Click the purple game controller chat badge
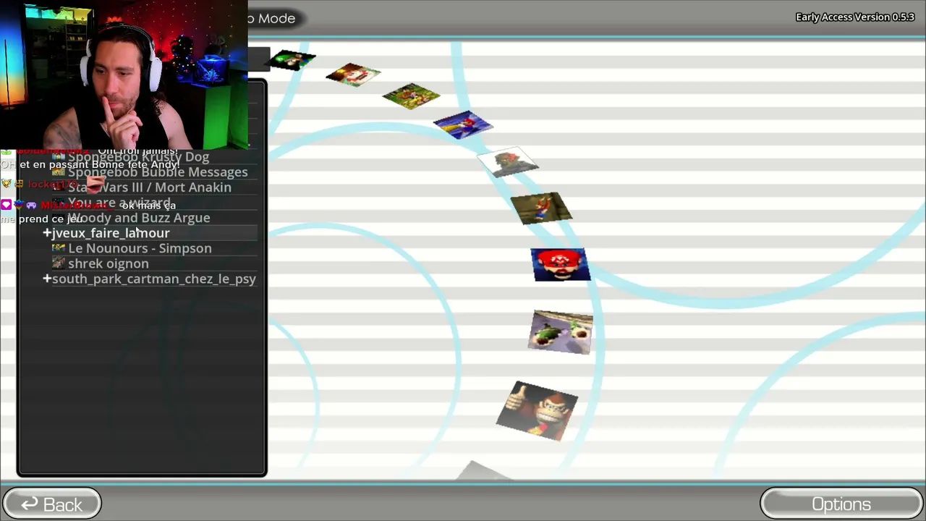 [x=31, y=206]
